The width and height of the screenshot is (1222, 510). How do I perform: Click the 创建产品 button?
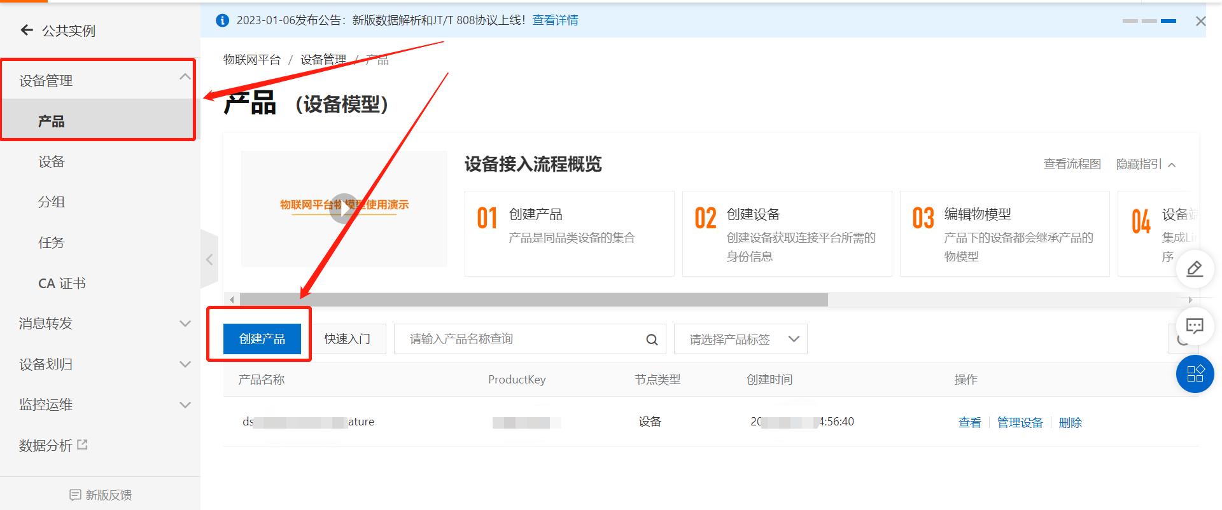pyautogui.click(x=262, y=339)
